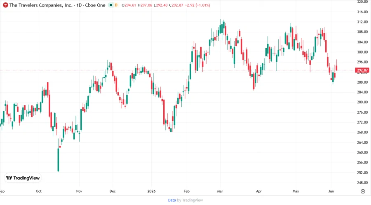
Task: Click the 316.00 price axis label
Action: pos(362,12)
